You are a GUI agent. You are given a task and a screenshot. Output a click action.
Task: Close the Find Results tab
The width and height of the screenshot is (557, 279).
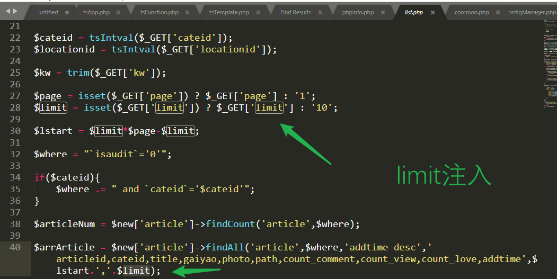point(320,12)
